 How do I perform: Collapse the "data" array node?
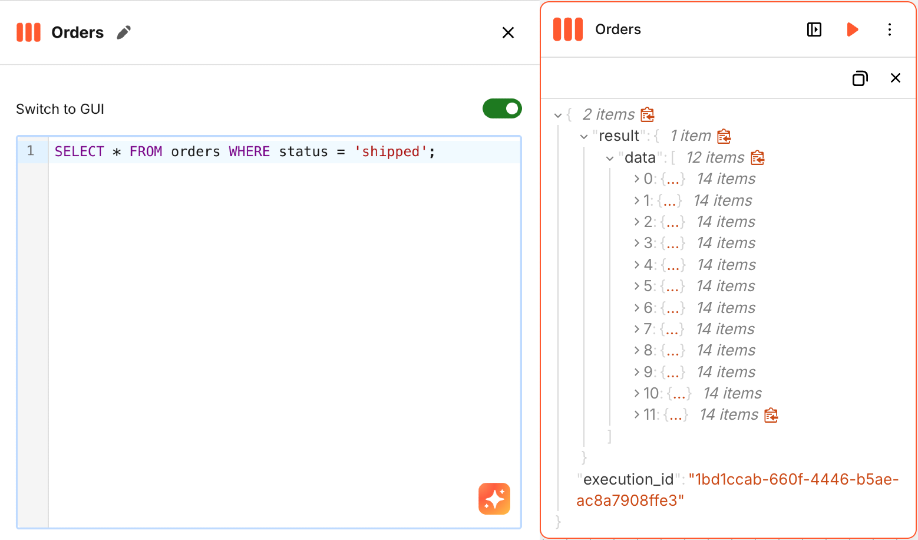(610, 158)
